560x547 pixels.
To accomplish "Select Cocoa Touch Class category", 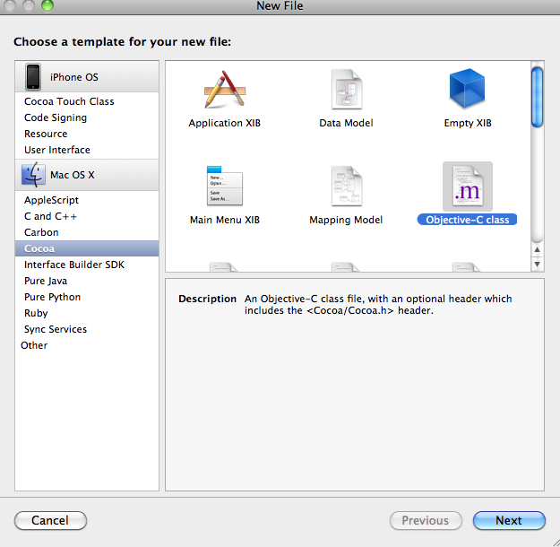I will click(x=87, y=101).
